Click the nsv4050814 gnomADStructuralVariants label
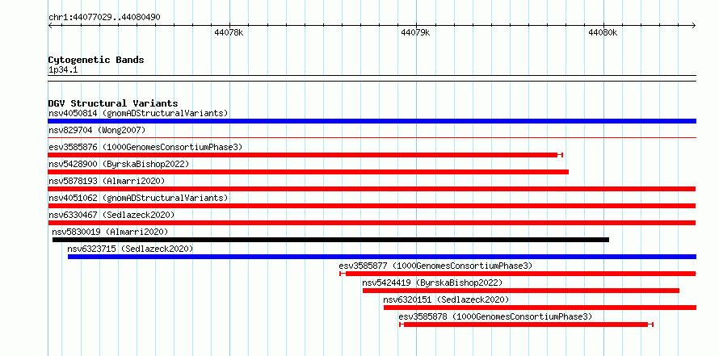The width and height of the screenshot is (719, 356). [x=138, y=113]
